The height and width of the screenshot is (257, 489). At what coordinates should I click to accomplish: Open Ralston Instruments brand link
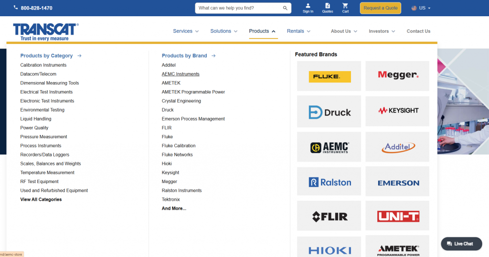pos(182,190)
